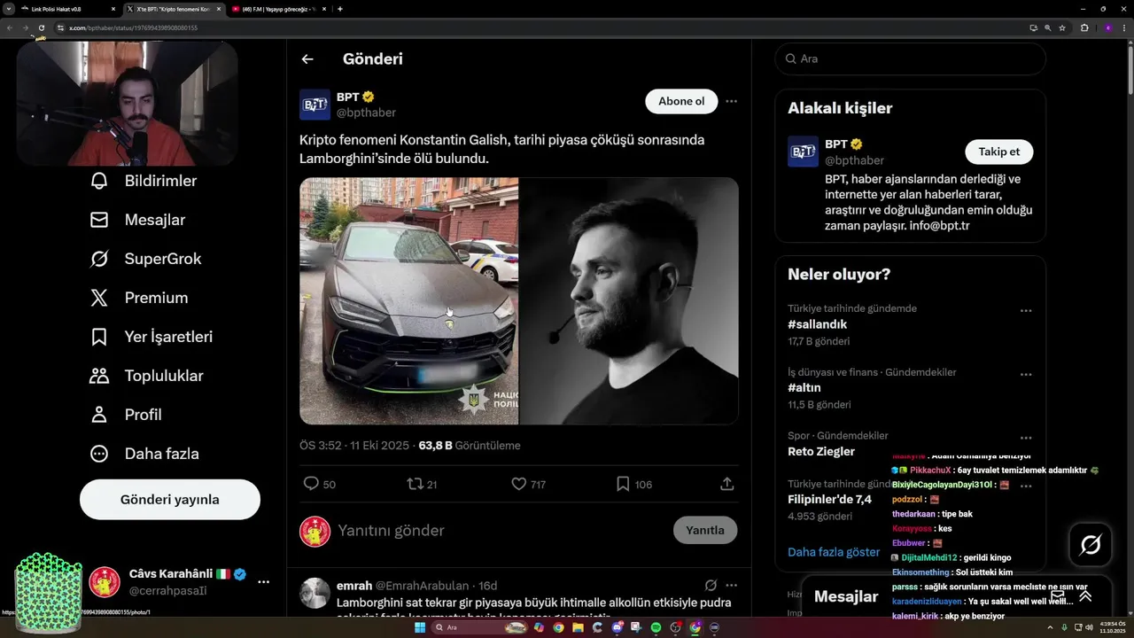Click BPT avatar on the post
1134x638 pixels.
(315, 105)
